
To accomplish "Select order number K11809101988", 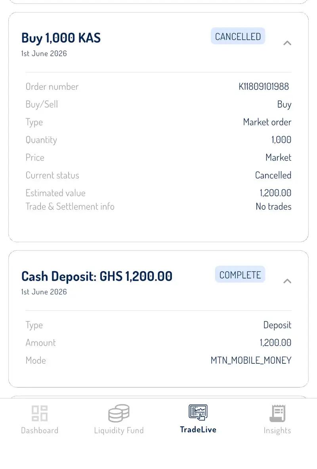I will 264,87.
